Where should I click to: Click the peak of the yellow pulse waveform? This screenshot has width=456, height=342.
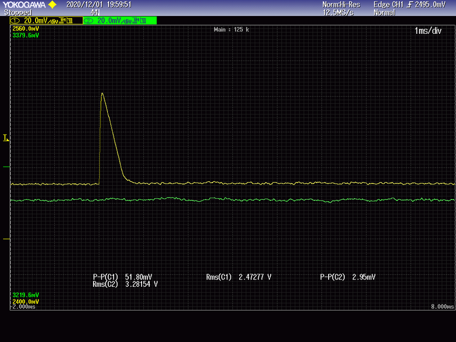(x=102, y=93)
